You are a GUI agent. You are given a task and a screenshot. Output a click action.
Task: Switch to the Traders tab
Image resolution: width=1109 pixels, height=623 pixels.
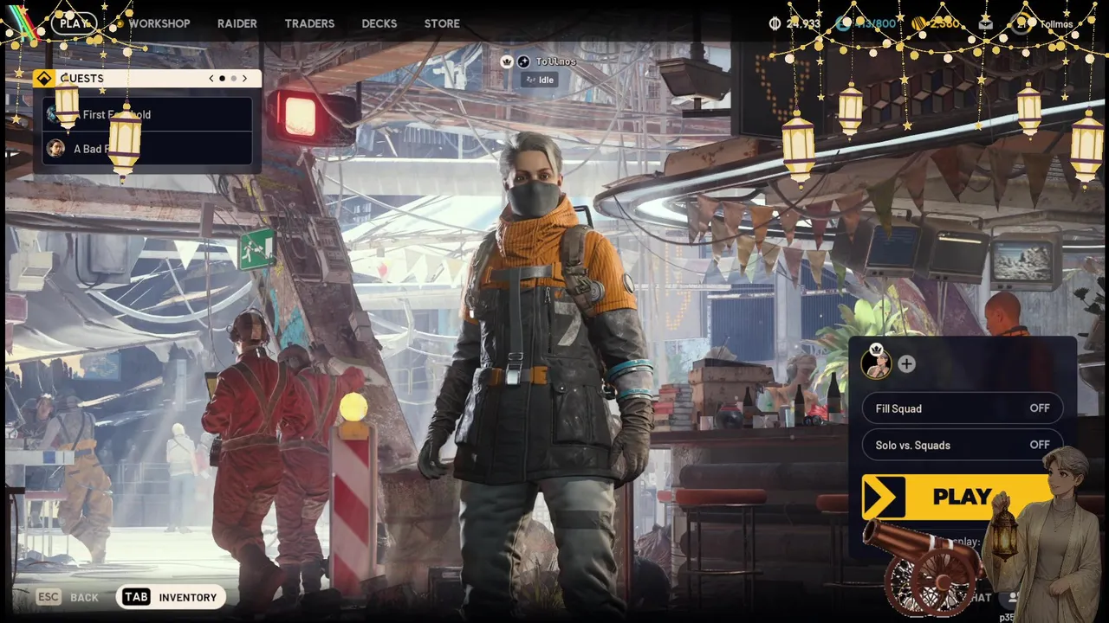click(309, 23)
